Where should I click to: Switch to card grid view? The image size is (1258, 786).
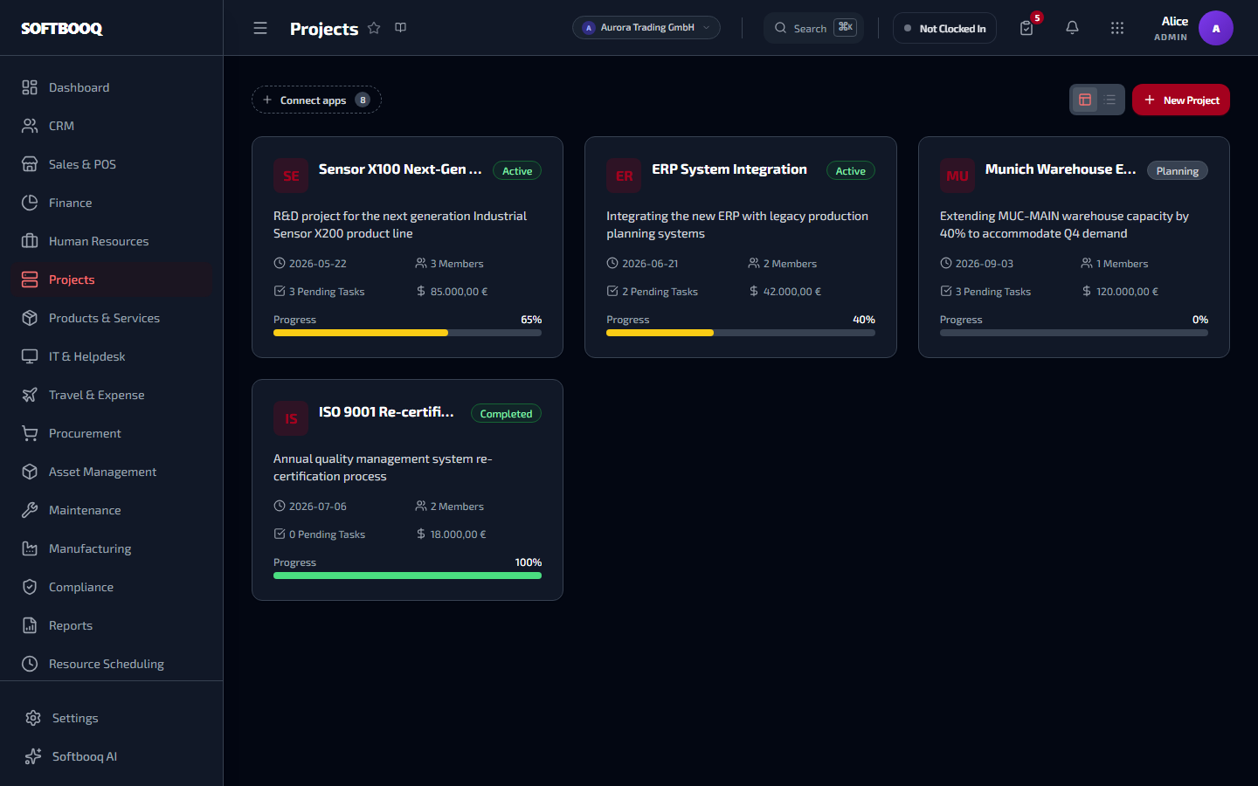1085,100
